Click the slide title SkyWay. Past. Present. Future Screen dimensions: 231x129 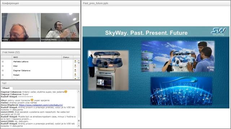(x=146, y=33)
